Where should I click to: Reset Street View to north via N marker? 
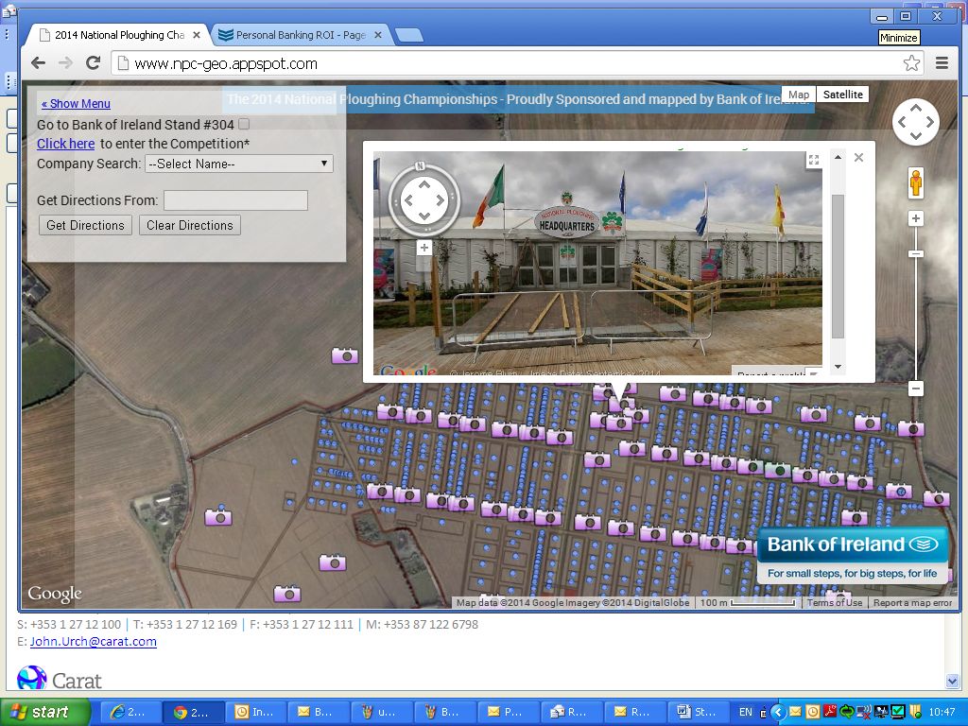click(x=420, y=165)
